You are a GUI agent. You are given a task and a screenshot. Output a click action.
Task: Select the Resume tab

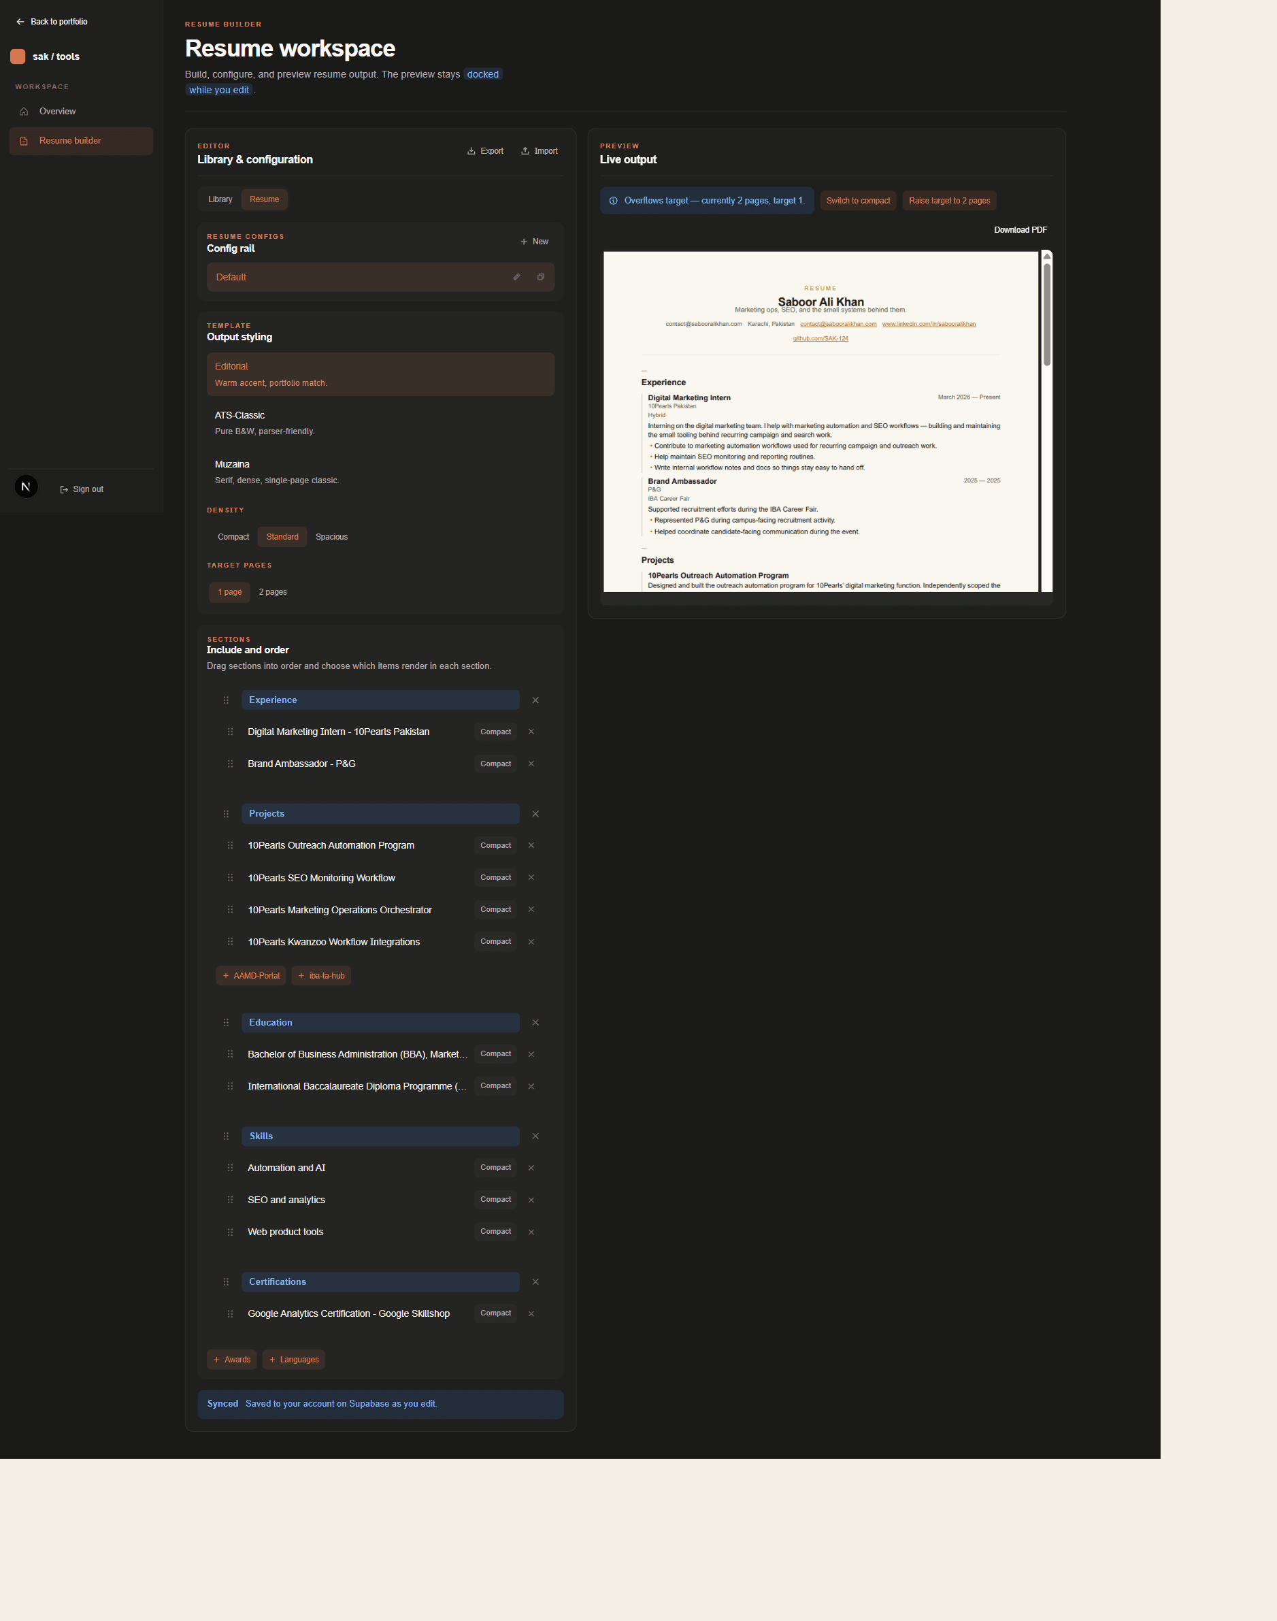[265, 199]
